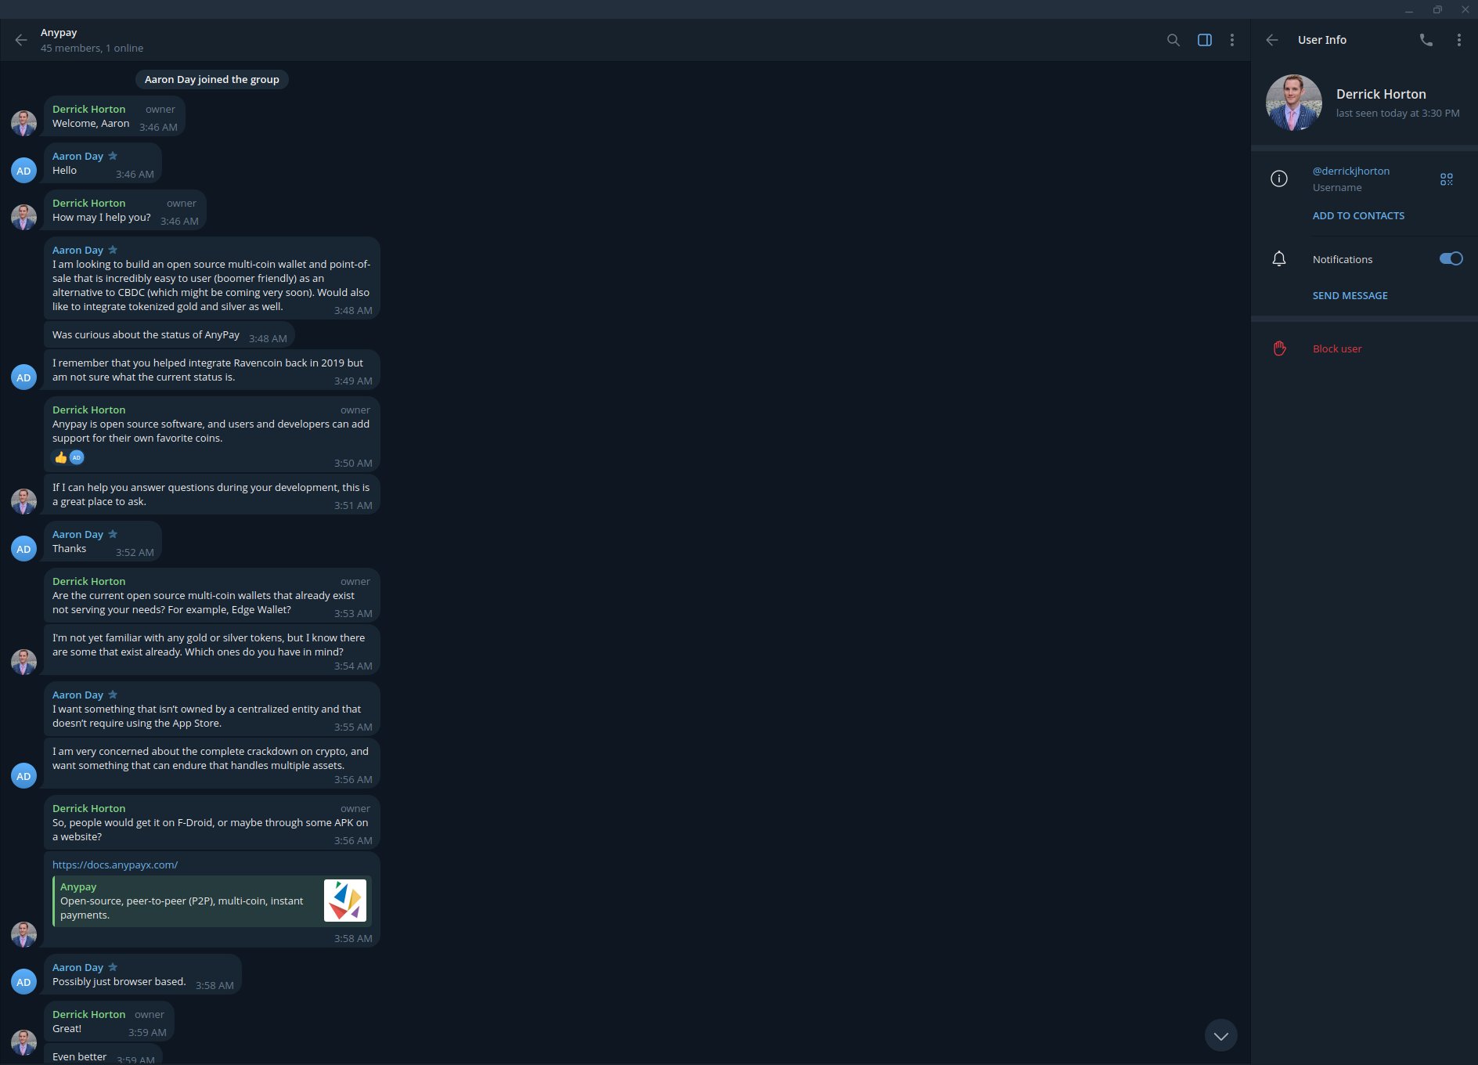Block user Derrick Horton

coord(1336,348)
